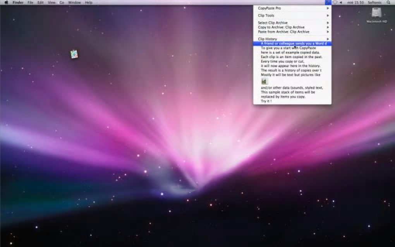Open the Go menu

tap(62, 3)
